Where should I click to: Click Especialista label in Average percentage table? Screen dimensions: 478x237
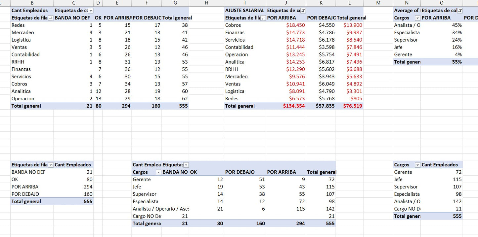point(407,32)
